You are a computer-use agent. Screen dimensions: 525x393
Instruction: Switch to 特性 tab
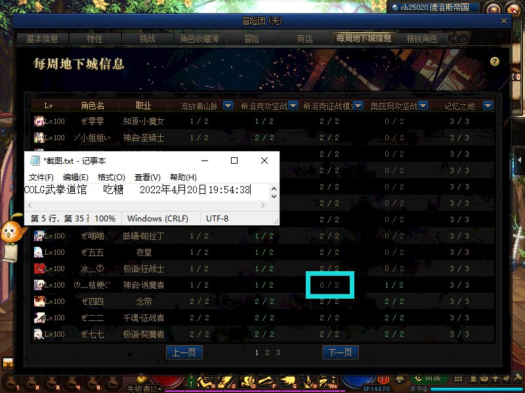click(x=94, y=39)
